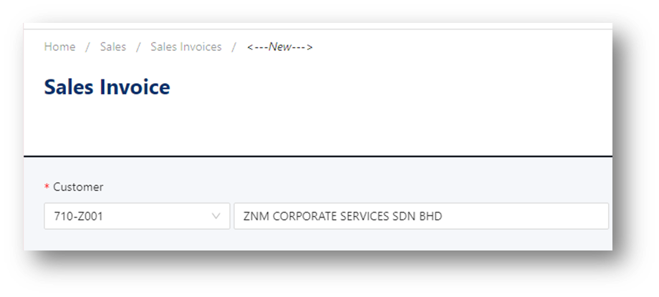Click the red required asterisk beside Customer
Screen dimensions: 659x297
pos(47,187)
